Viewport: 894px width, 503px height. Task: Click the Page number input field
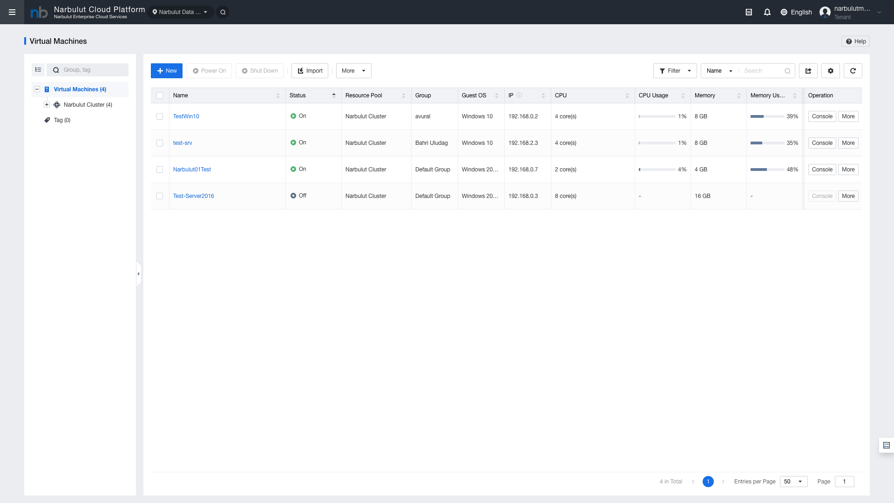pyautogui.click(x=845, y=482)
